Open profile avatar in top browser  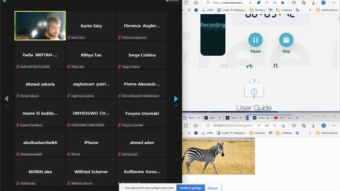point(324,3)
